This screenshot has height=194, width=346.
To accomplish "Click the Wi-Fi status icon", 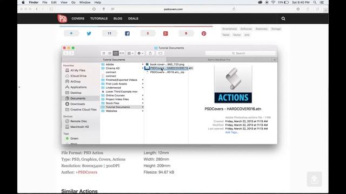I will click(x=273, y=2).
